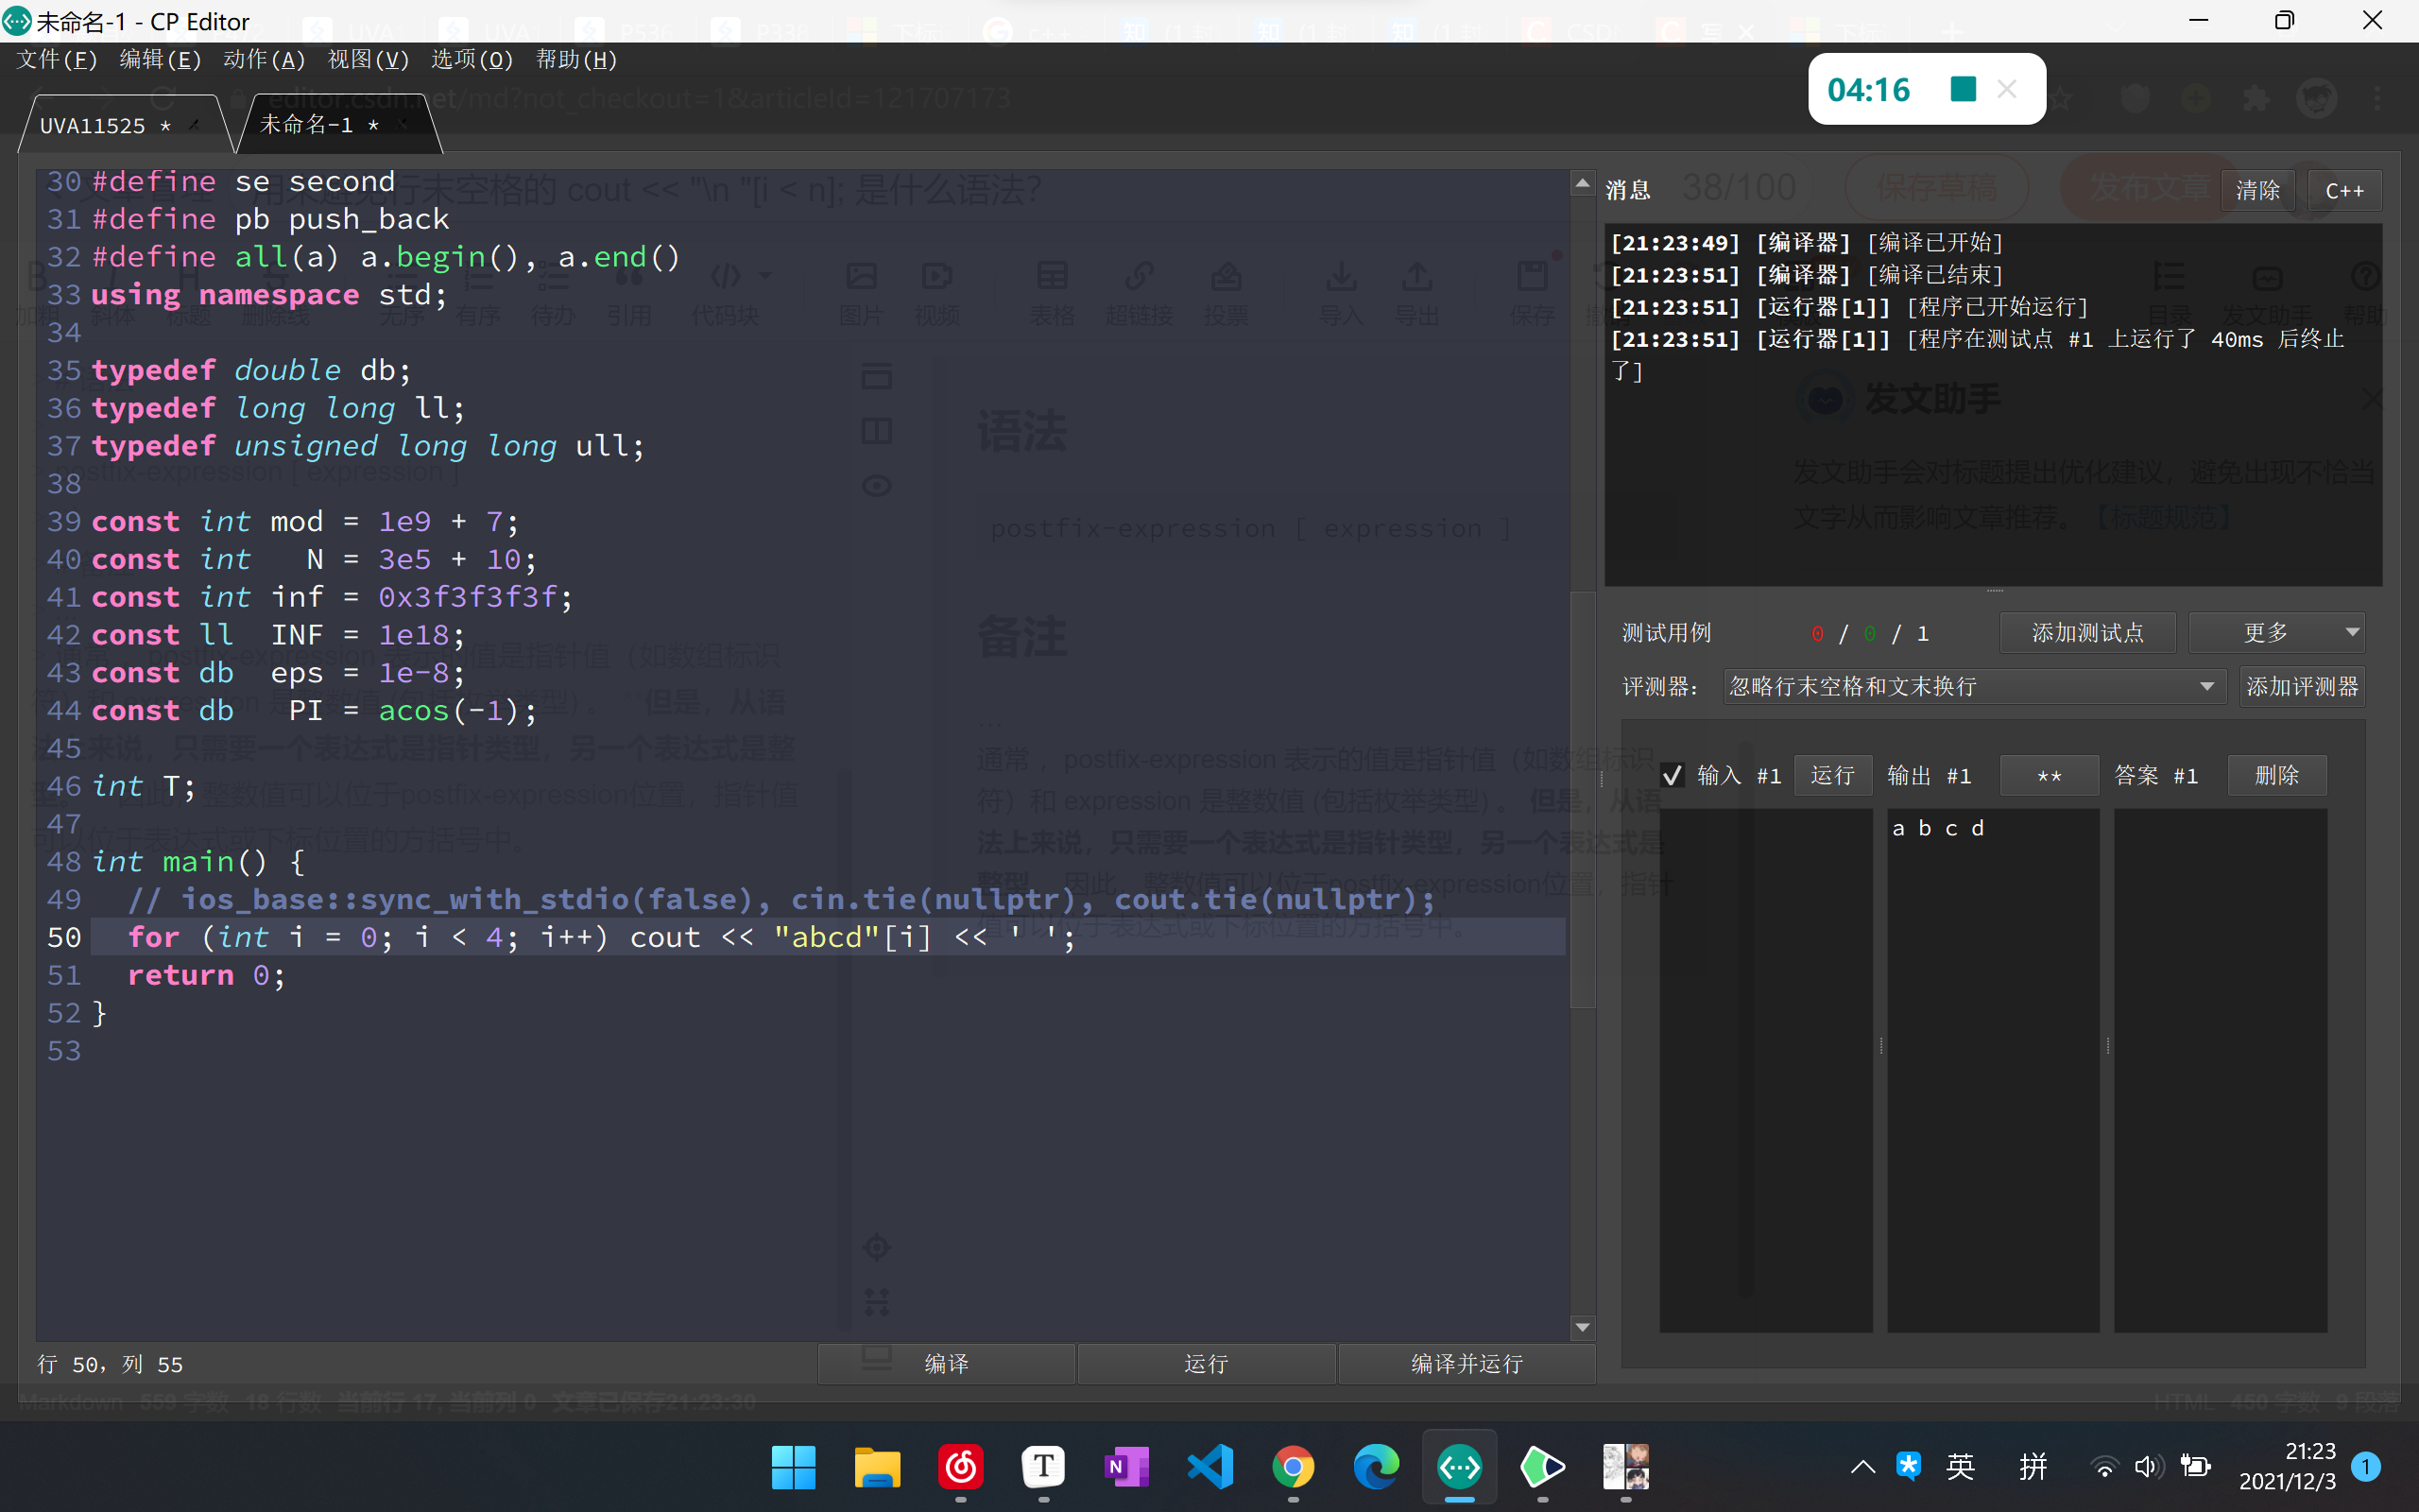Open NetEase Cloud Music taskbar icon

(x=961, y=1467)
